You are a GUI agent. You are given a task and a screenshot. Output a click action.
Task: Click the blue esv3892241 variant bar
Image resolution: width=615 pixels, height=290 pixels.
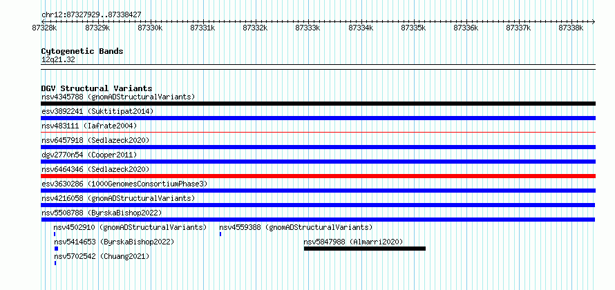point(318,118)
